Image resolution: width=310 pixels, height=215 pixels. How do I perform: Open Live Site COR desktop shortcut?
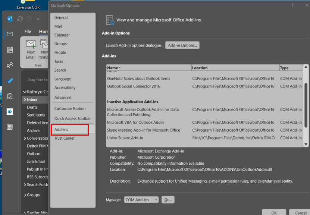(x=28, y=5)
